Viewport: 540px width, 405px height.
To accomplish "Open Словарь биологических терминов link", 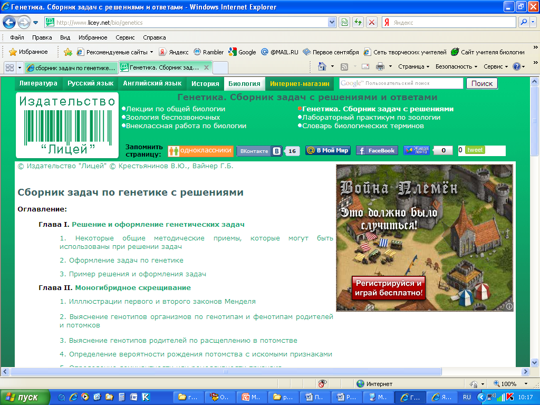I will pos(363,126).
